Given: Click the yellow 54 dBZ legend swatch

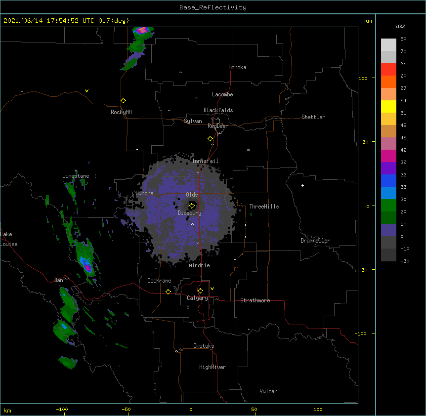Looking at the screenshot, I should coord(388,106).
